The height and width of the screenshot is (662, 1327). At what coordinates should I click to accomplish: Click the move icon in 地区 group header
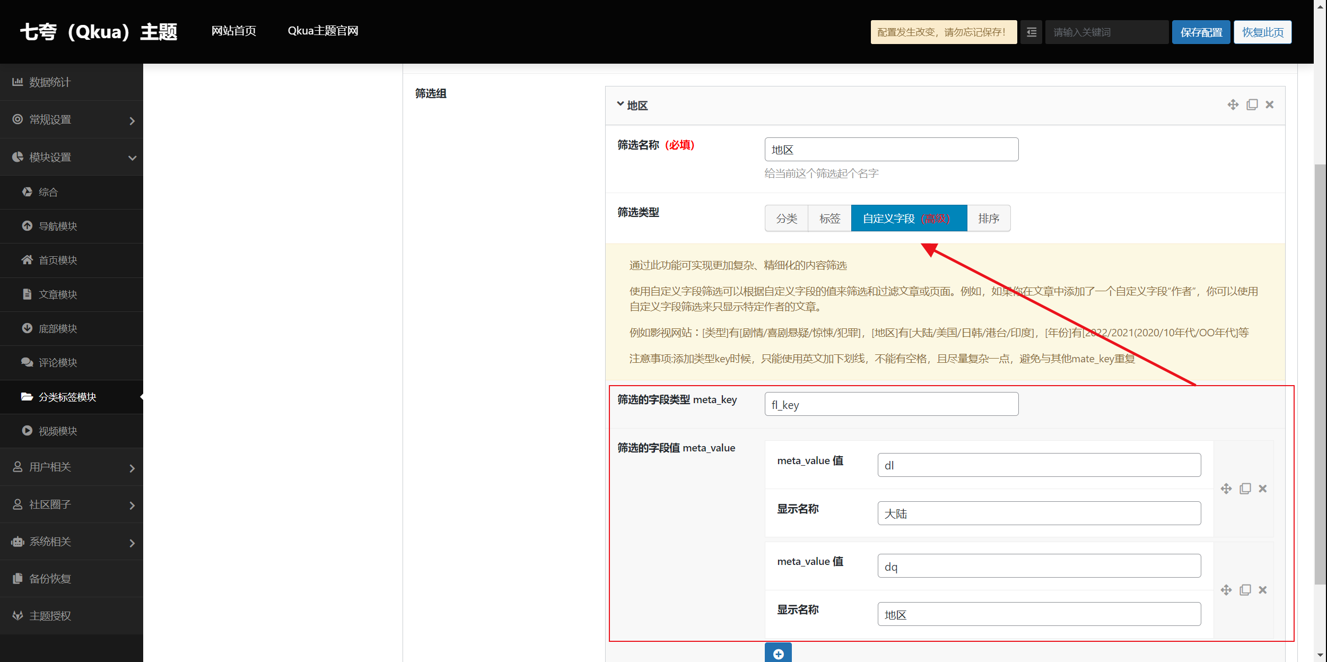point(1233,104)
